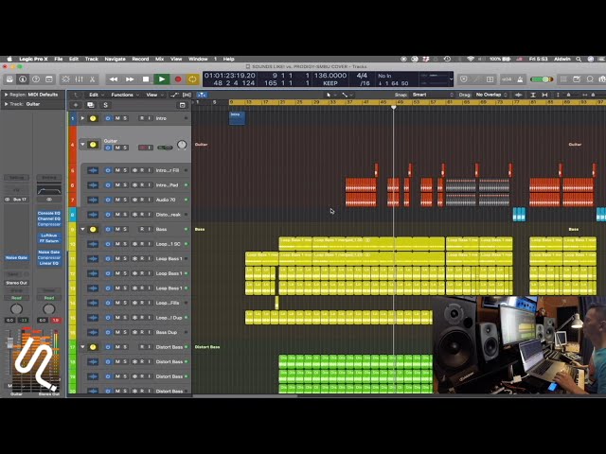606x454 pixels.
Task: Open the Snap Smart dropdown
Action: pyautogui.click(x=433, y=95)
